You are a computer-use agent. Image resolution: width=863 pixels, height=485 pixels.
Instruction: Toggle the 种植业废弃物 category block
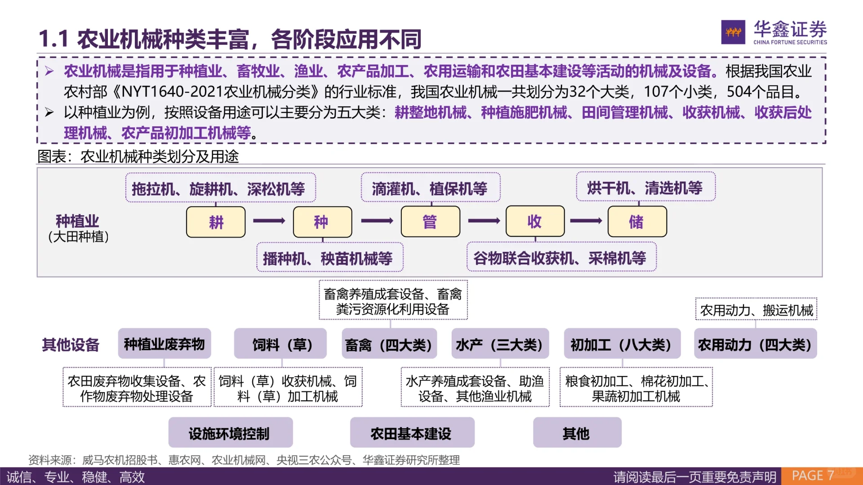coord(165,344)
